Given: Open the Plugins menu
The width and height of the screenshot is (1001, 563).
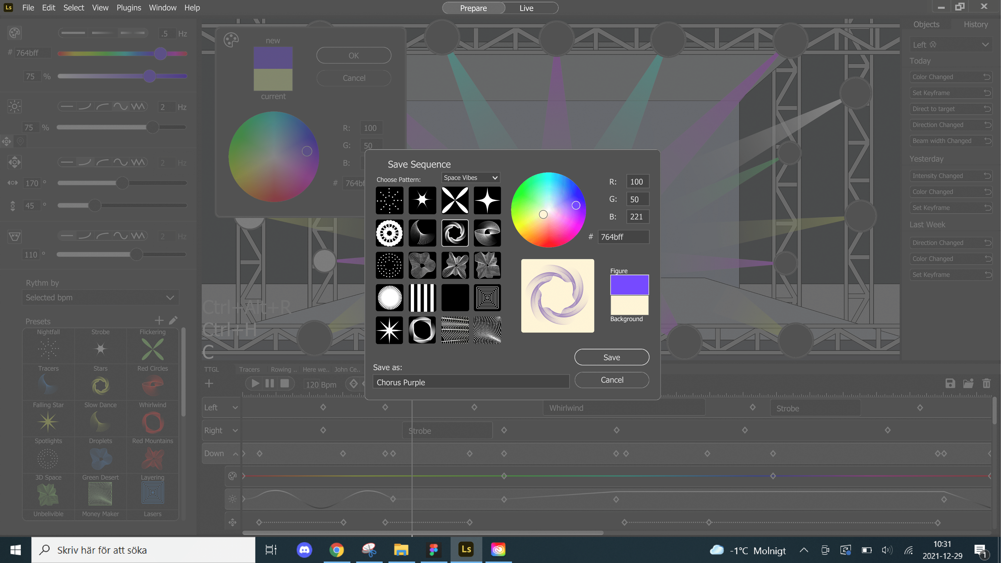Looking at the screenshot, I should tap(129, 7).
